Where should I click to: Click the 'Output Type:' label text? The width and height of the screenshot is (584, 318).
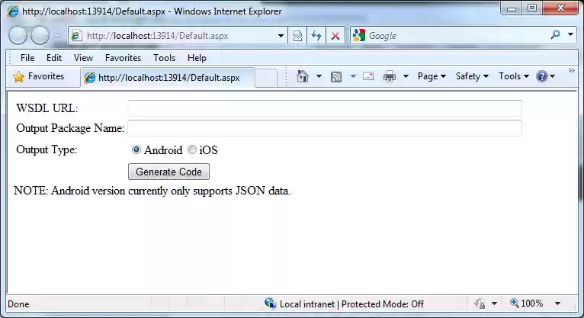tap(47, 149)
